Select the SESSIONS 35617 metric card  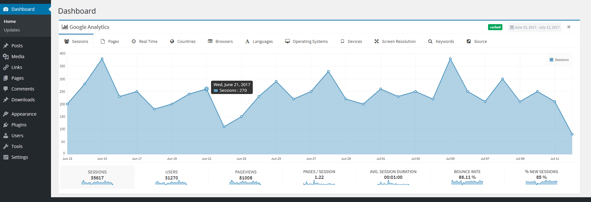point(97,177)
